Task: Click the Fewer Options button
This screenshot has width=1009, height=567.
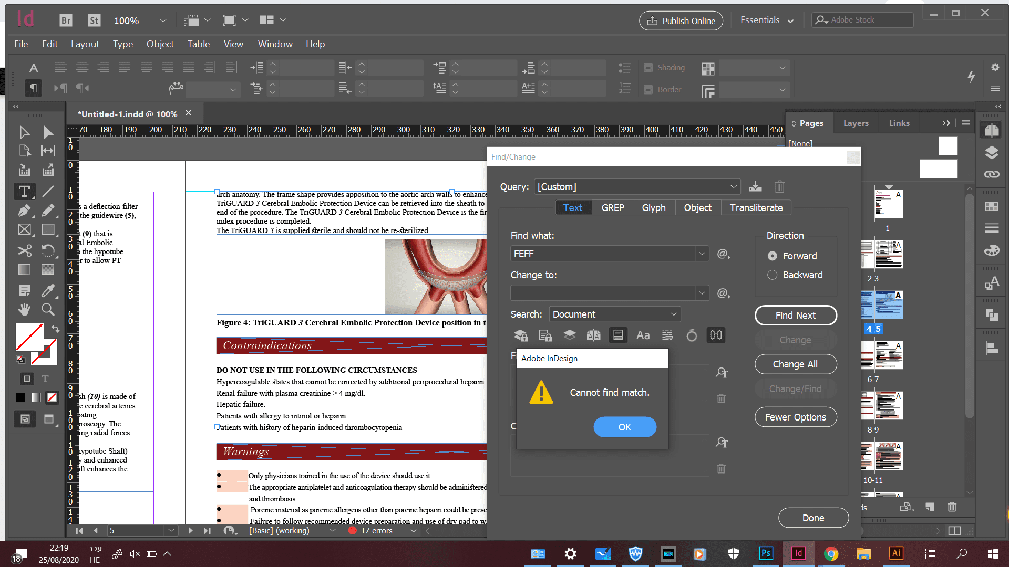Action: pyautogui.click(x=795, y=417)
